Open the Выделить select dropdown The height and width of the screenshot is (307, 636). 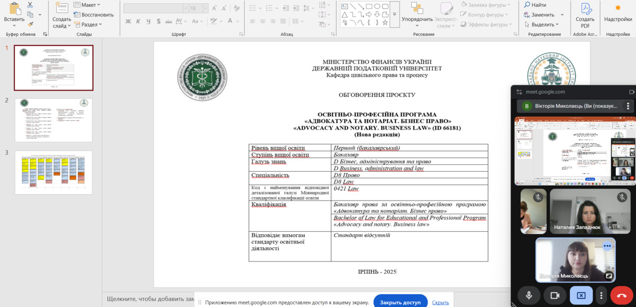(x=541, y=24)
